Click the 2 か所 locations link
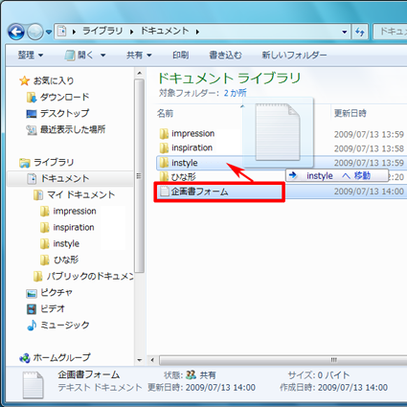407x407 pixels. (x=235, y=93)
